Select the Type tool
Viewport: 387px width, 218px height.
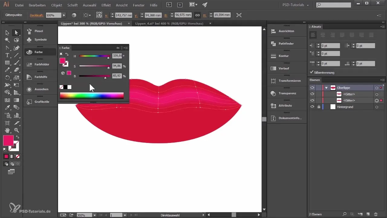click(7, 55)
